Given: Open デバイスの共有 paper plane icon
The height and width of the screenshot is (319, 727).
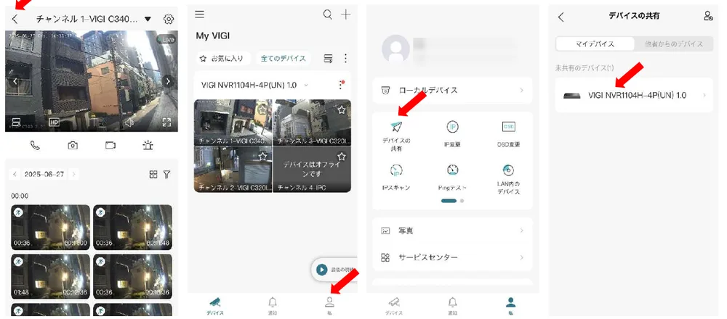Looking at the screenshot, I should 396,127.
